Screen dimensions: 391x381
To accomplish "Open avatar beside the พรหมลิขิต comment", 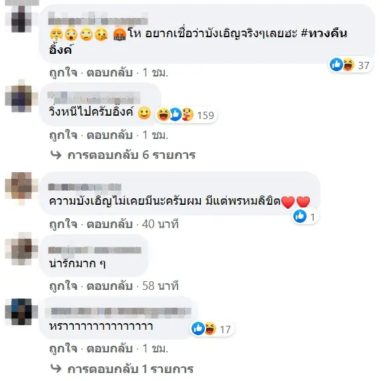I will (x=22, y=188).
